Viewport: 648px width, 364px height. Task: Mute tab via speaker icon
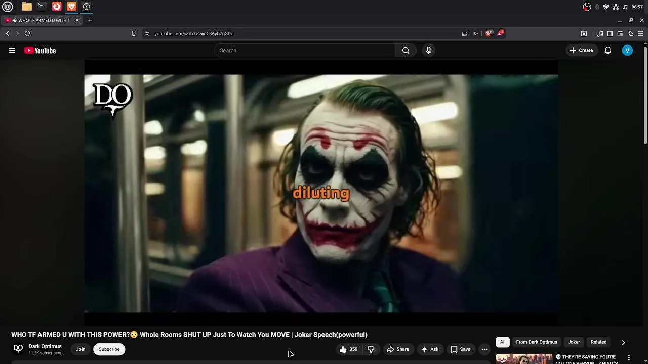14,20
